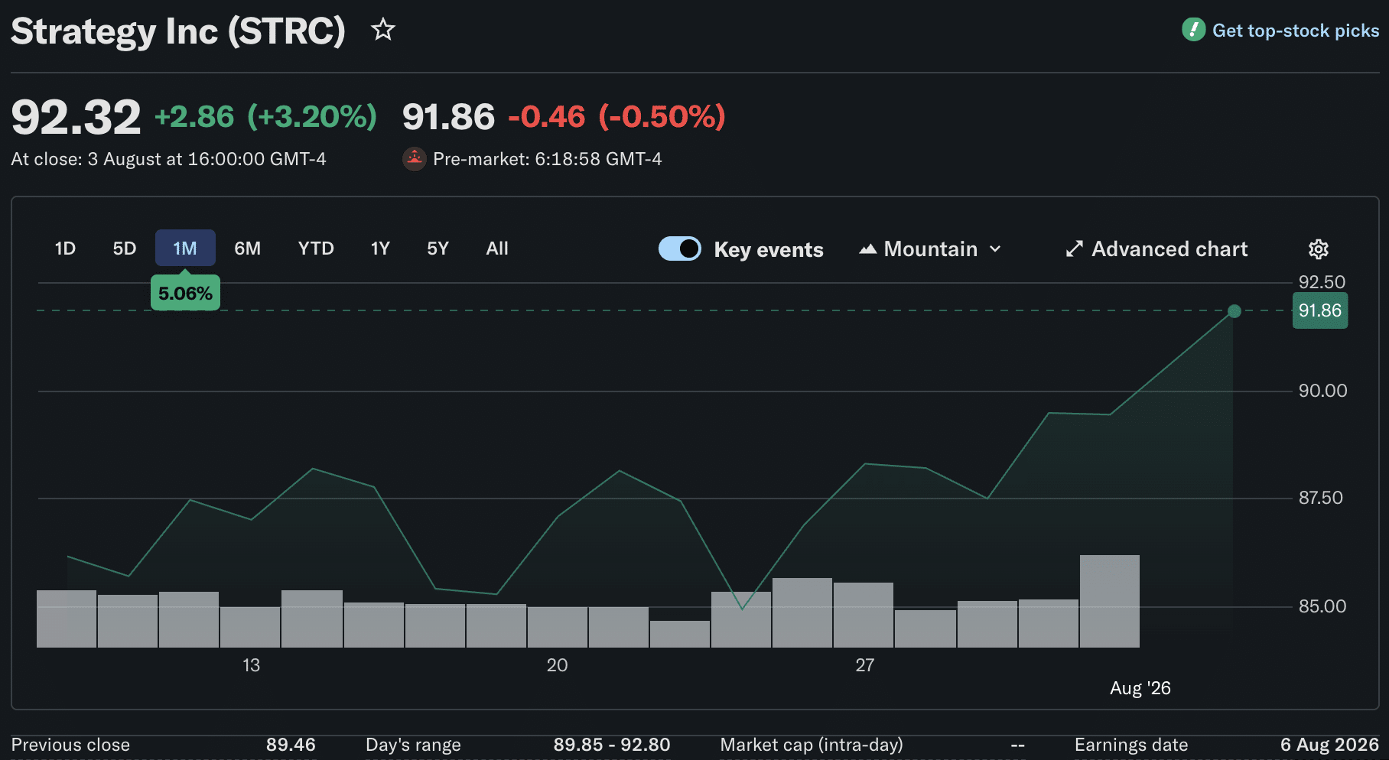Click the green top-stock picks badge icon
The width and height of the screenshot is (1389, 760).
1193,30
